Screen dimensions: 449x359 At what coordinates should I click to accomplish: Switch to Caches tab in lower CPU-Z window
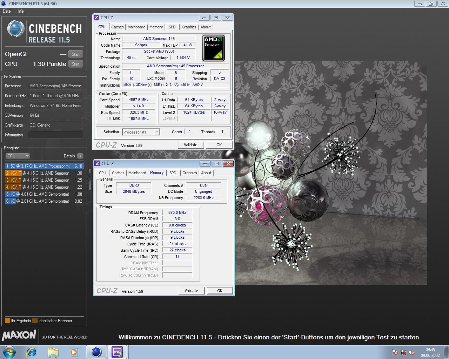pos(118,173)
